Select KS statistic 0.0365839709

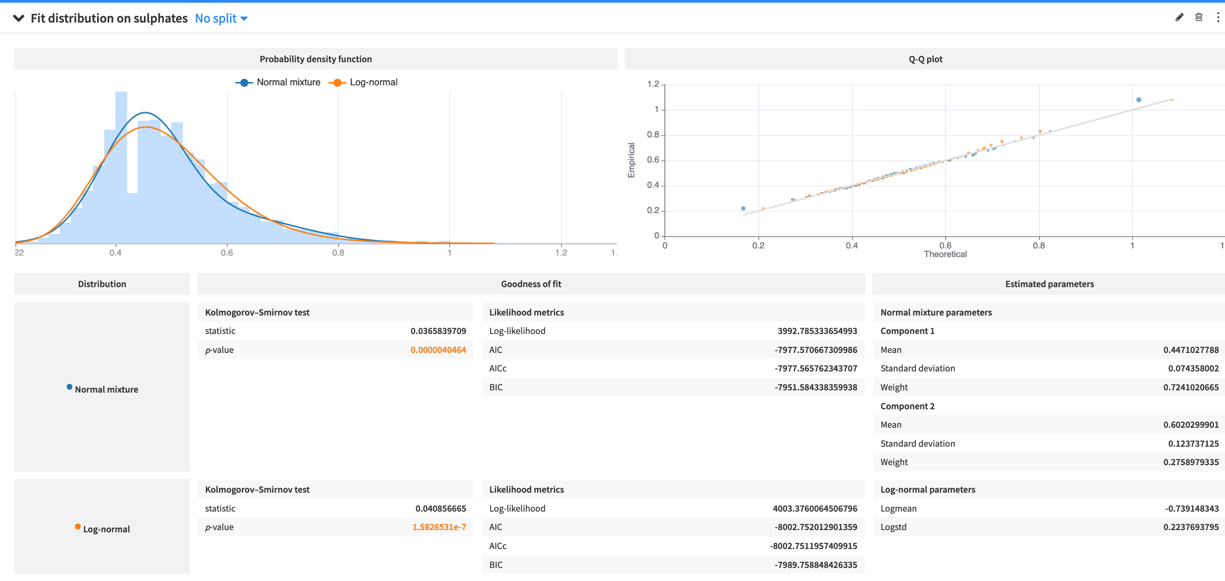coord(438,331)
